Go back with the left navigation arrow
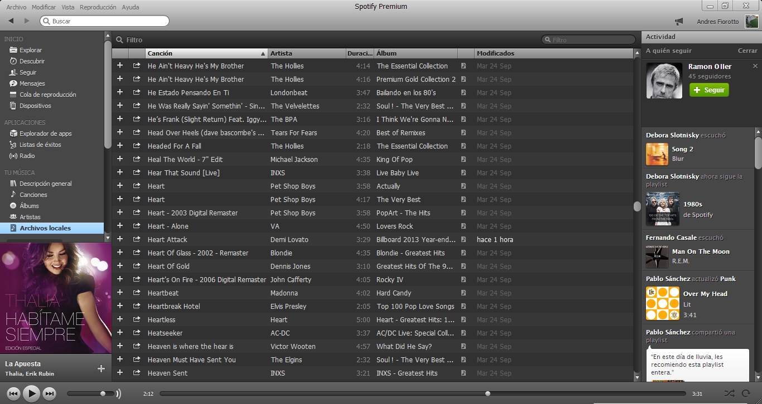This screenshot has width=762, height=404. [11, 21]
